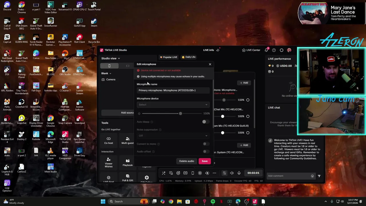Click the speaker volume icon in bottom toolbar
366x206 pixels.
pos(232,173)
